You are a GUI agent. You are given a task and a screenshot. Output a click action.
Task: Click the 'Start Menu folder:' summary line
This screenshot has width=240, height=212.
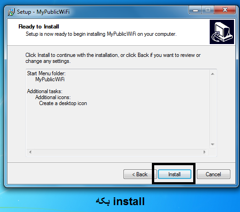[x=46, y=73]
